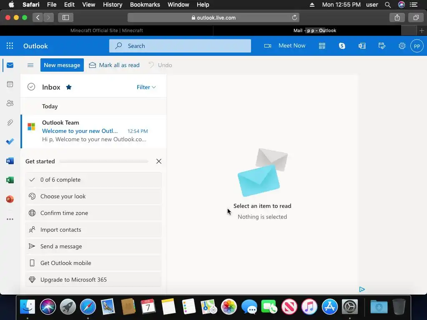Click the Get started progress bar
This screenshot has height=320, width=427.
pyautogui.click(x=104, y=161)
